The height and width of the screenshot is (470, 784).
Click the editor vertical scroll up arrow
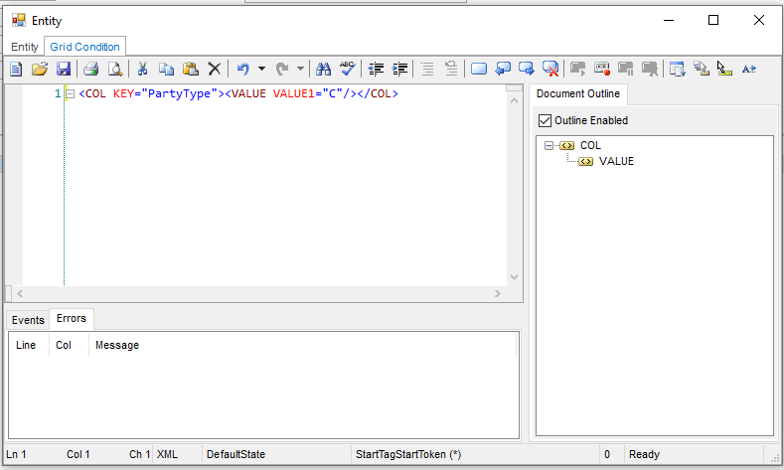coord(514,100)
